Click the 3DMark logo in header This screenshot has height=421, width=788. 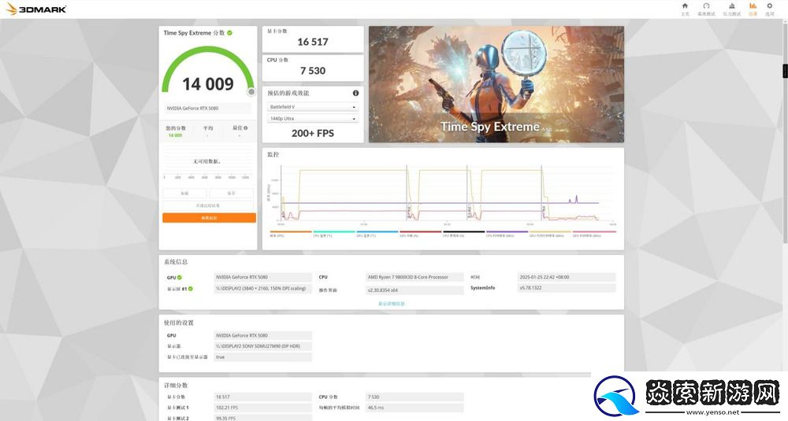pyautogui.click(x=36, y=9)
